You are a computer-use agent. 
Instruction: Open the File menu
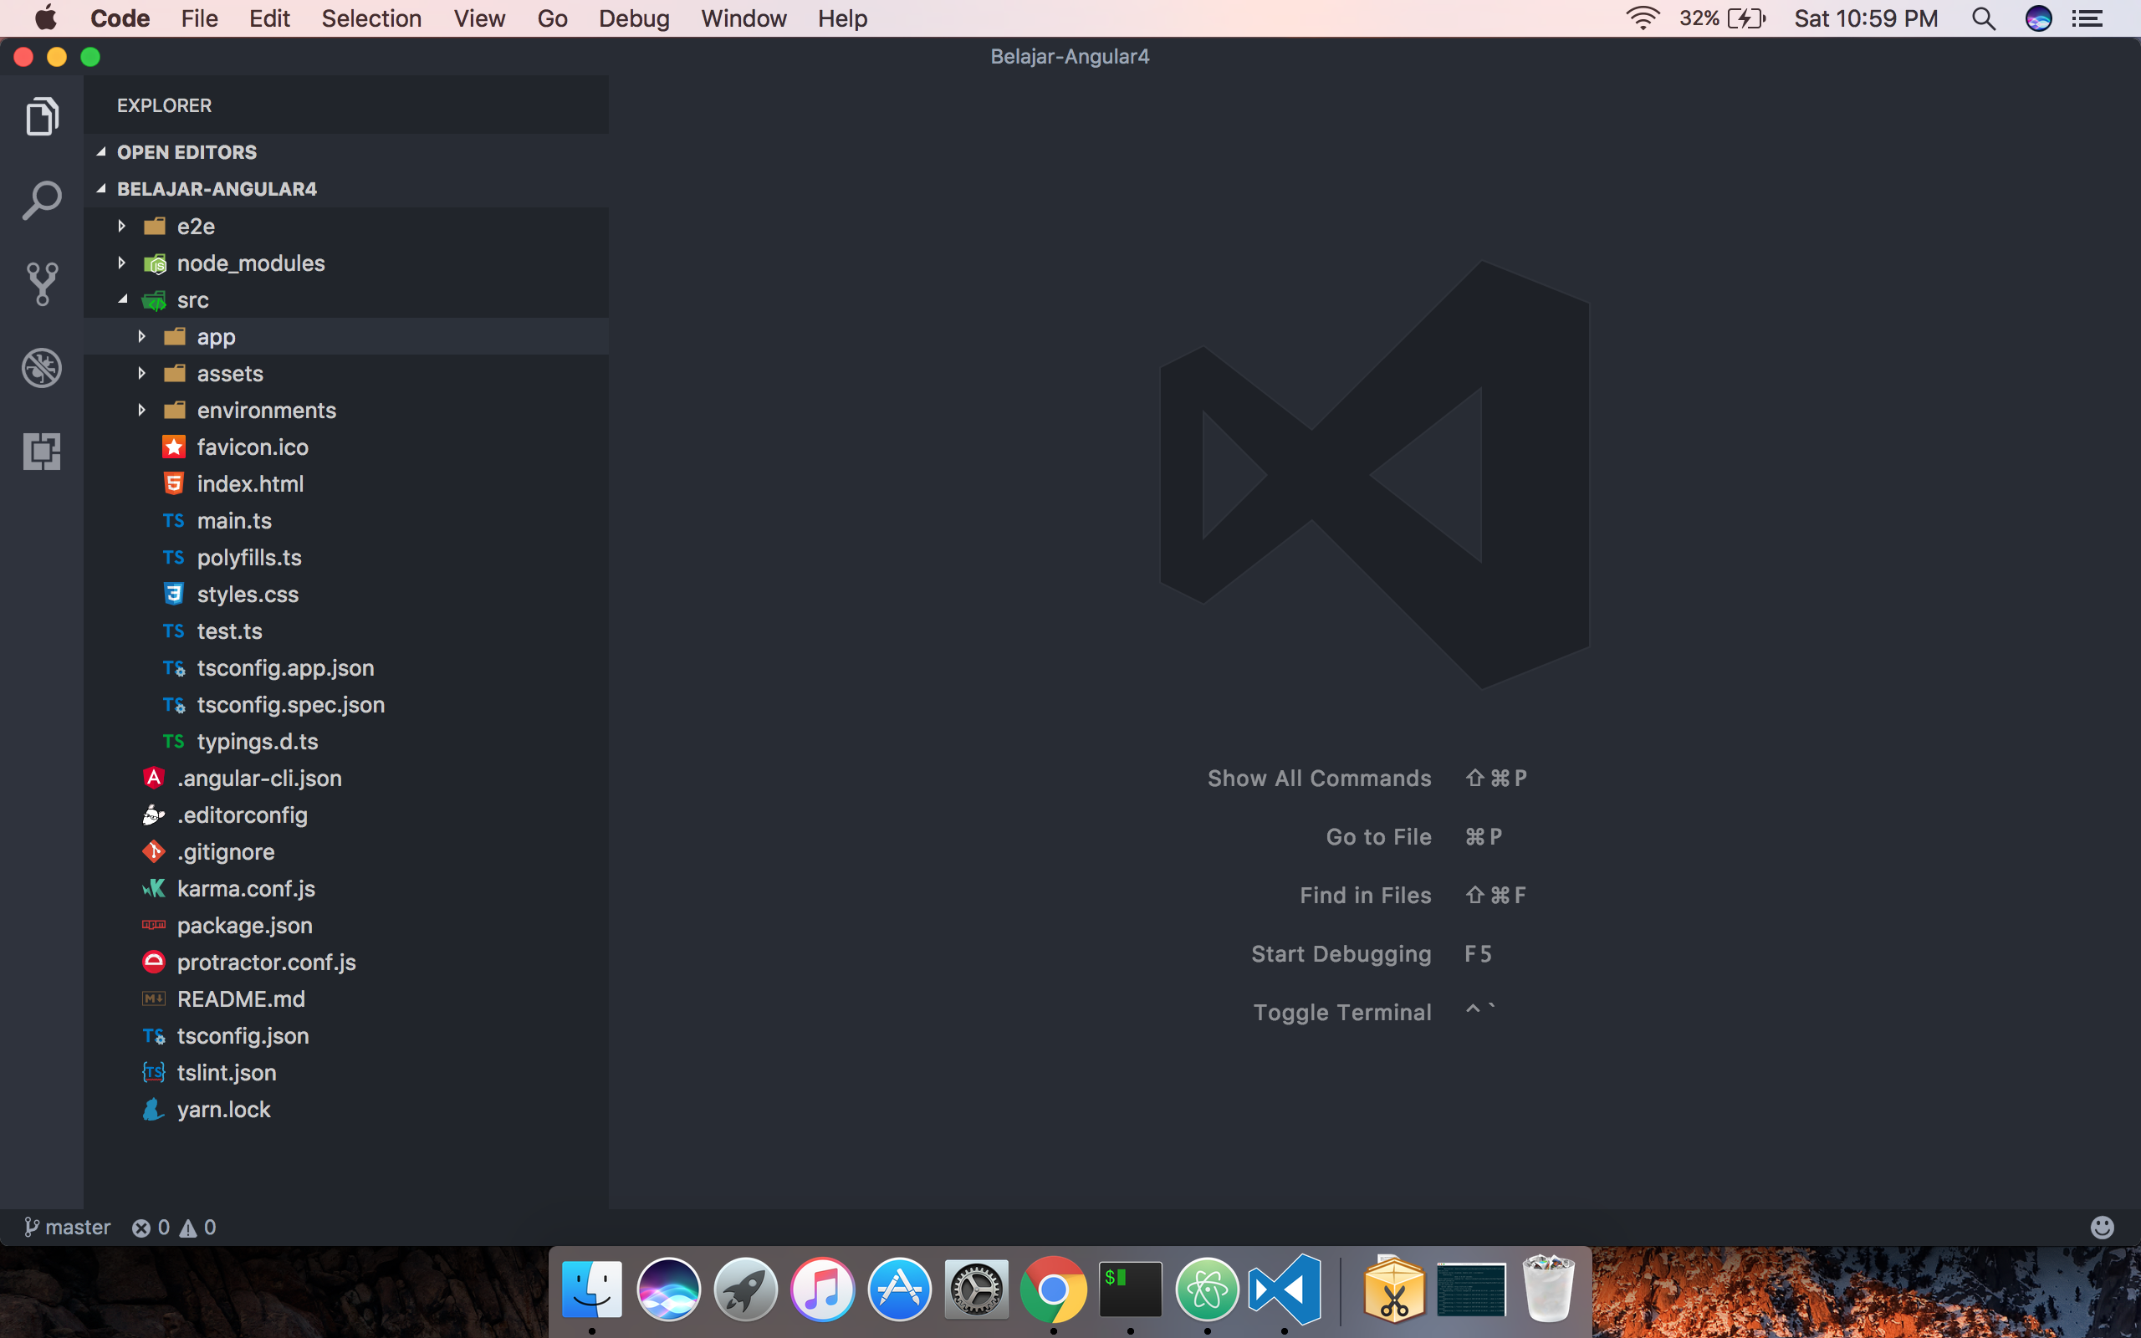pyautogui.click(x=199, y=18)
